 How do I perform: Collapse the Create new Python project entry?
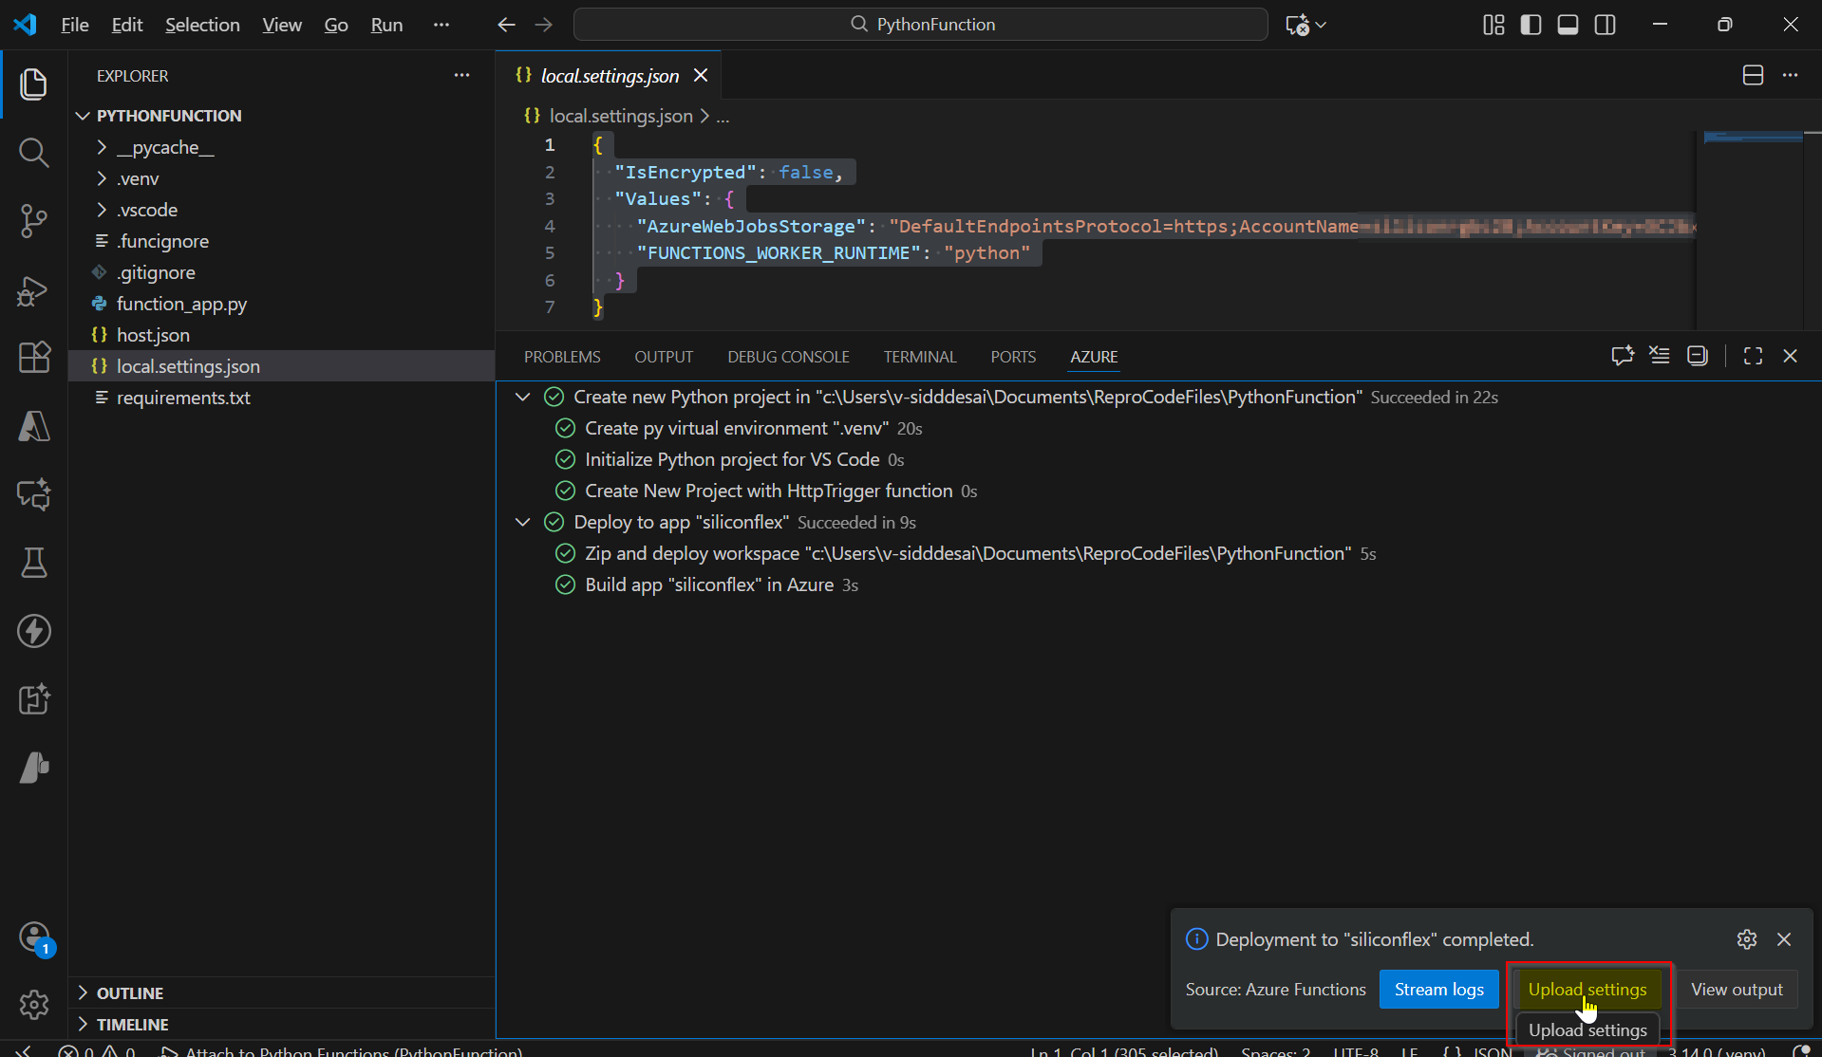(522, 397)
